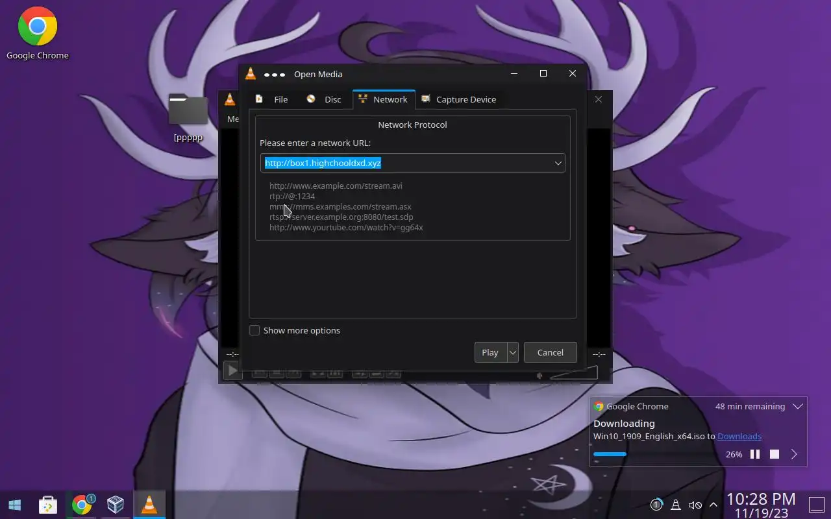Click the VLC cone system tray icon
The image size is (831, 519).
[675, 505]
